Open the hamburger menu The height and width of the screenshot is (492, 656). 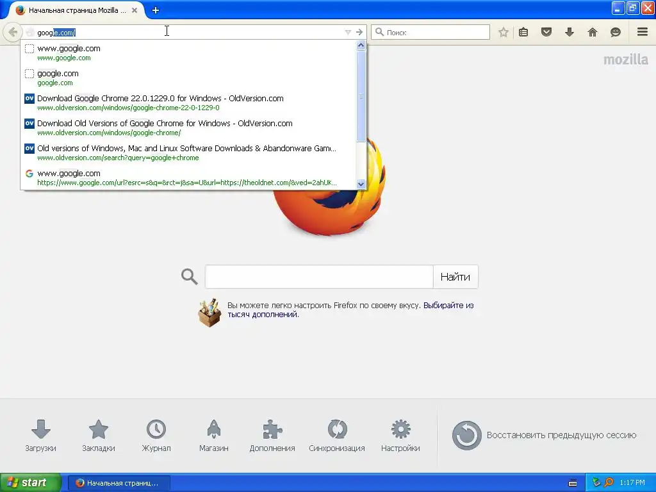643,32
